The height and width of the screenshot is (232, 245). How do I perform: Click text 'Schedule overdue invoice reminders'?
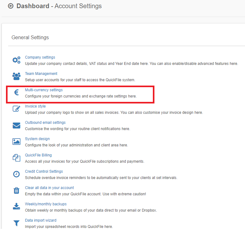(x=55, y=178)
